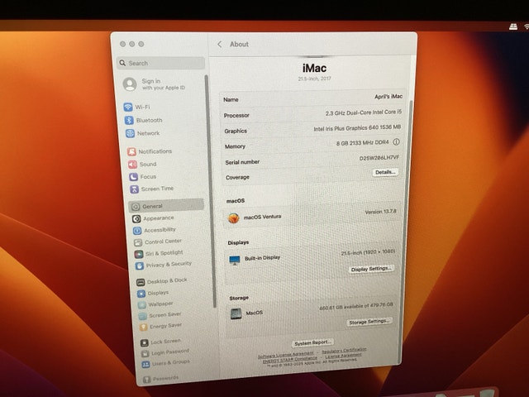Open the System Report button
529x397 pixels.
click(312, 343)
